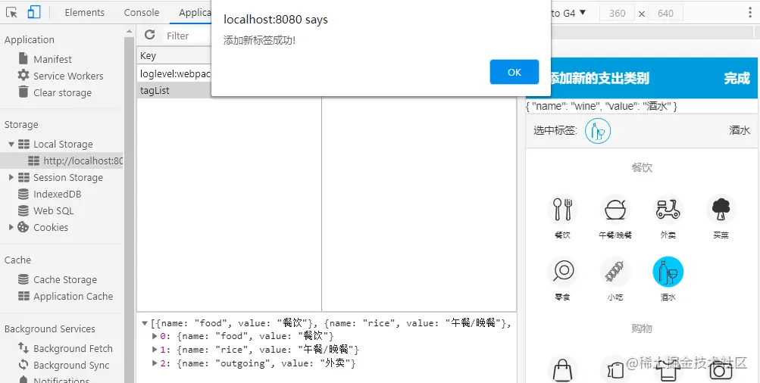
Task: Open Background Fetch in sidebar
Action: (x=73, y=349)
